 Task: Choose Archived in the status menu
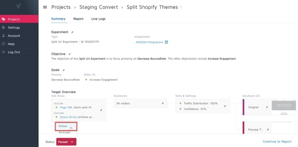pyautogui.click(x=64, y=133)
